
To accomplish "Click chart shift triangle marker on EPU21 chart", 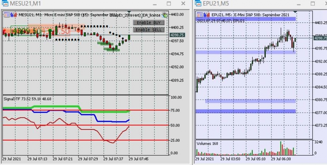I will click(295, 11).
